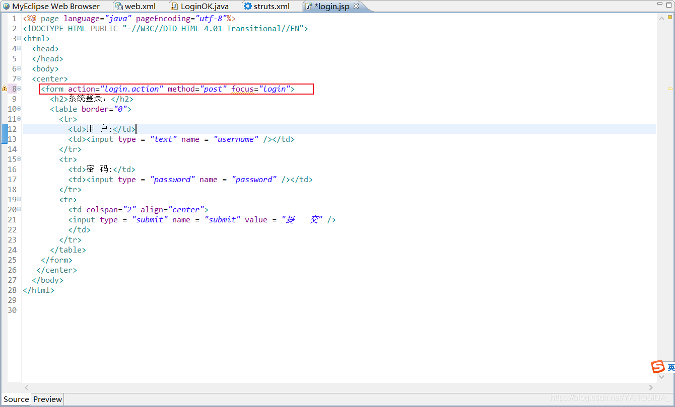Viewport: 675px width, 407px height.
Task: Click the 用 户 label text on line 12
Action: tap(99, 129)
